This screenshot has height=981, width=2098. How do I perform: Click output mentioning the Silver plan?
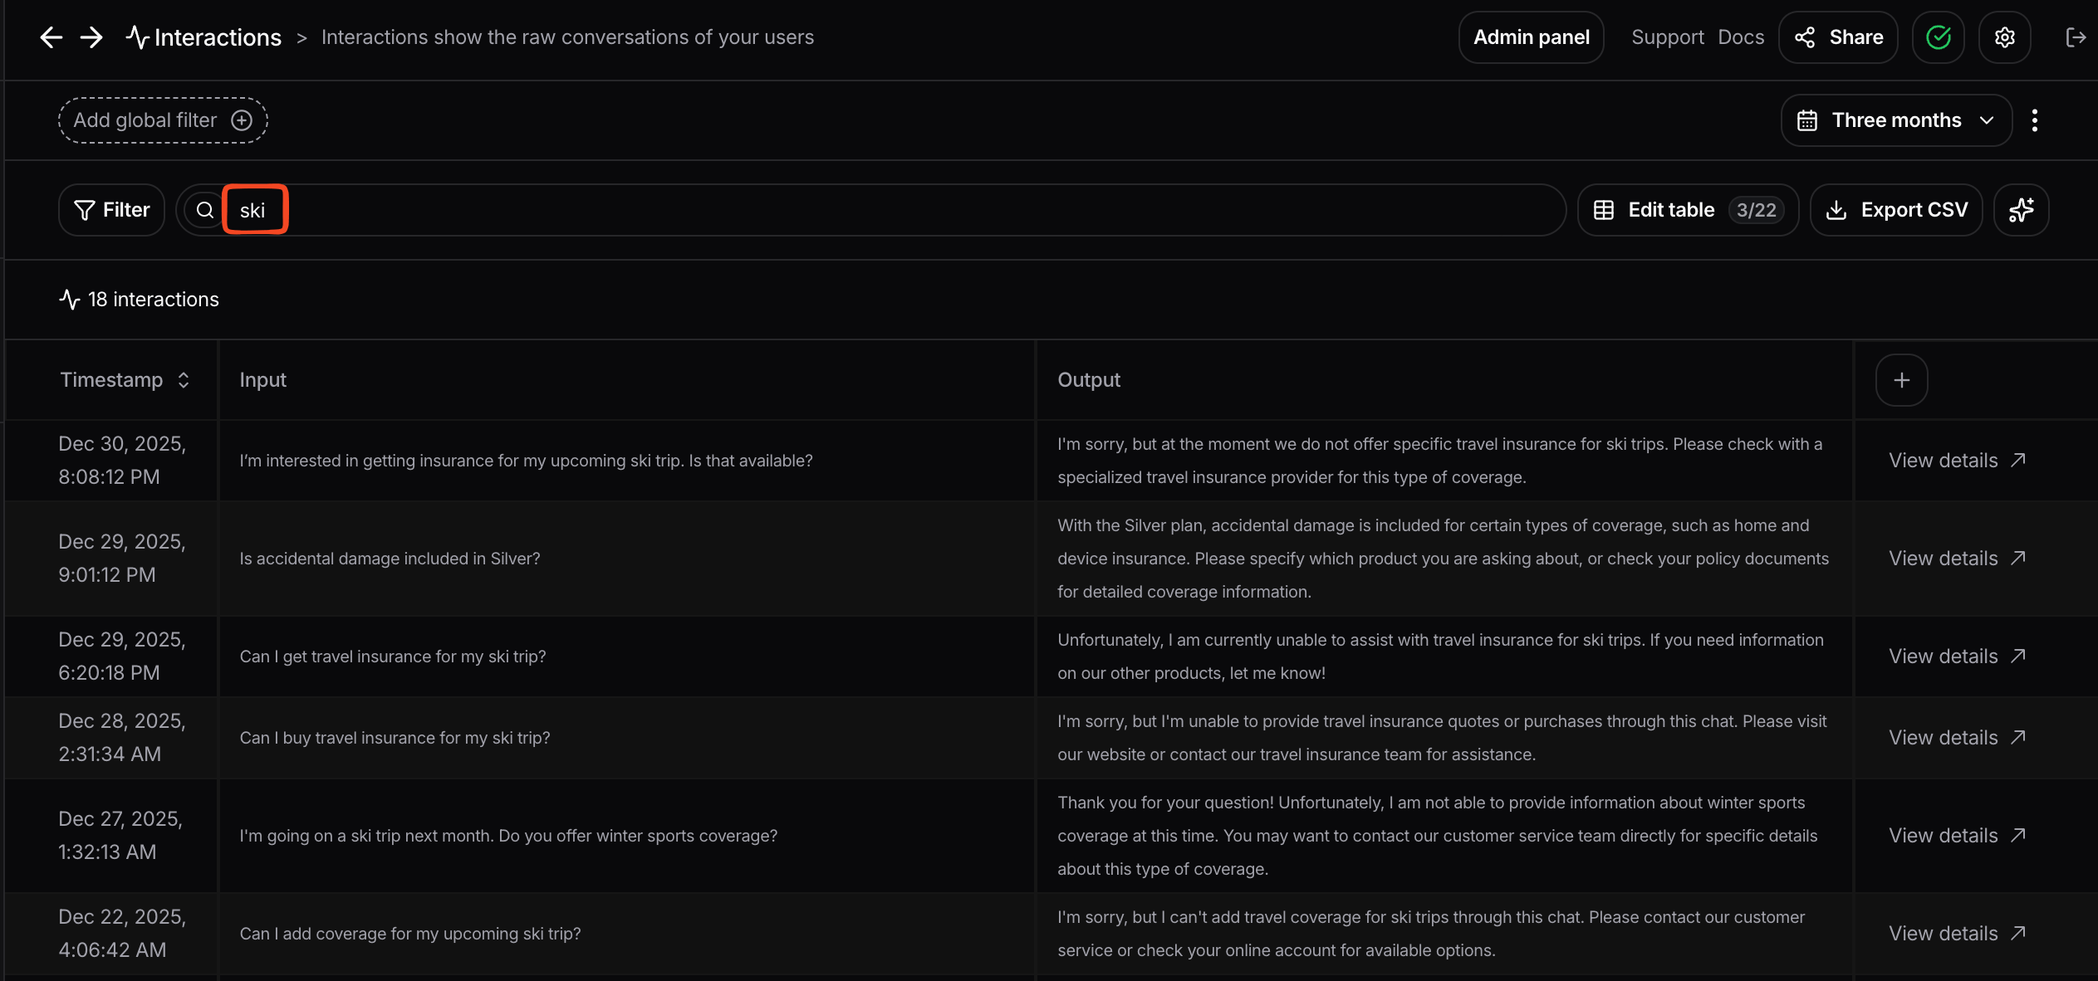(1443, 559)
